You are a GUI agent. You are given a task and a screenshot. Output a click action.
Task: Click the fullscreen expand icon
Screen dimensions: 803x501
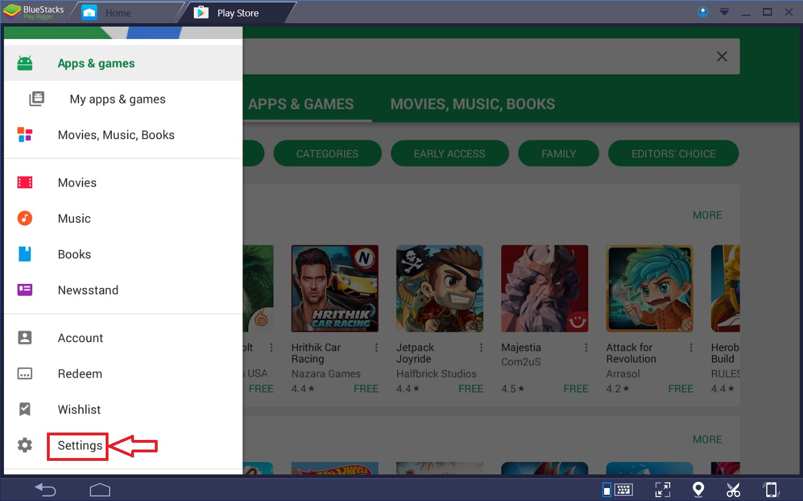[x=662, y=490]
